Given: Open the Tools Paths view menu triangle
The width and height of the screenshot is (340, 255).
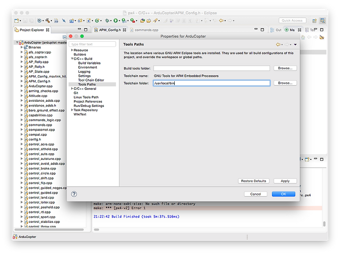Looking at the screenshot, I should click(x=295, y=44).
